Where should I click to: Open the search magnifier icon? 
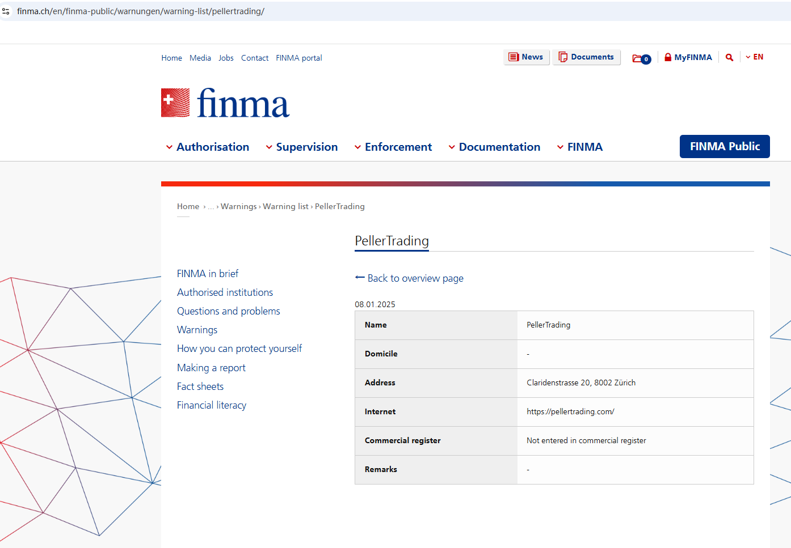pyautogui.click(x=729, y=57)
